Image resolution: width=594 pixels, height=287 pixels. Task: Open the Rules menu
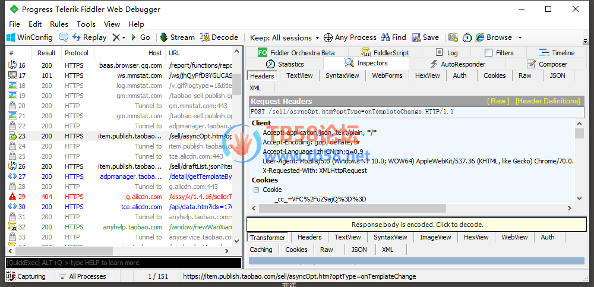click(x=59, y=24)
